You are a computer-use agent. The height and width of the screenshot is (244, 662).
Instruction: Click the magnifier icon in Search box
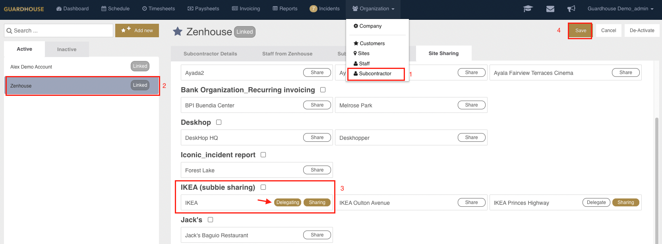[9, 31]
